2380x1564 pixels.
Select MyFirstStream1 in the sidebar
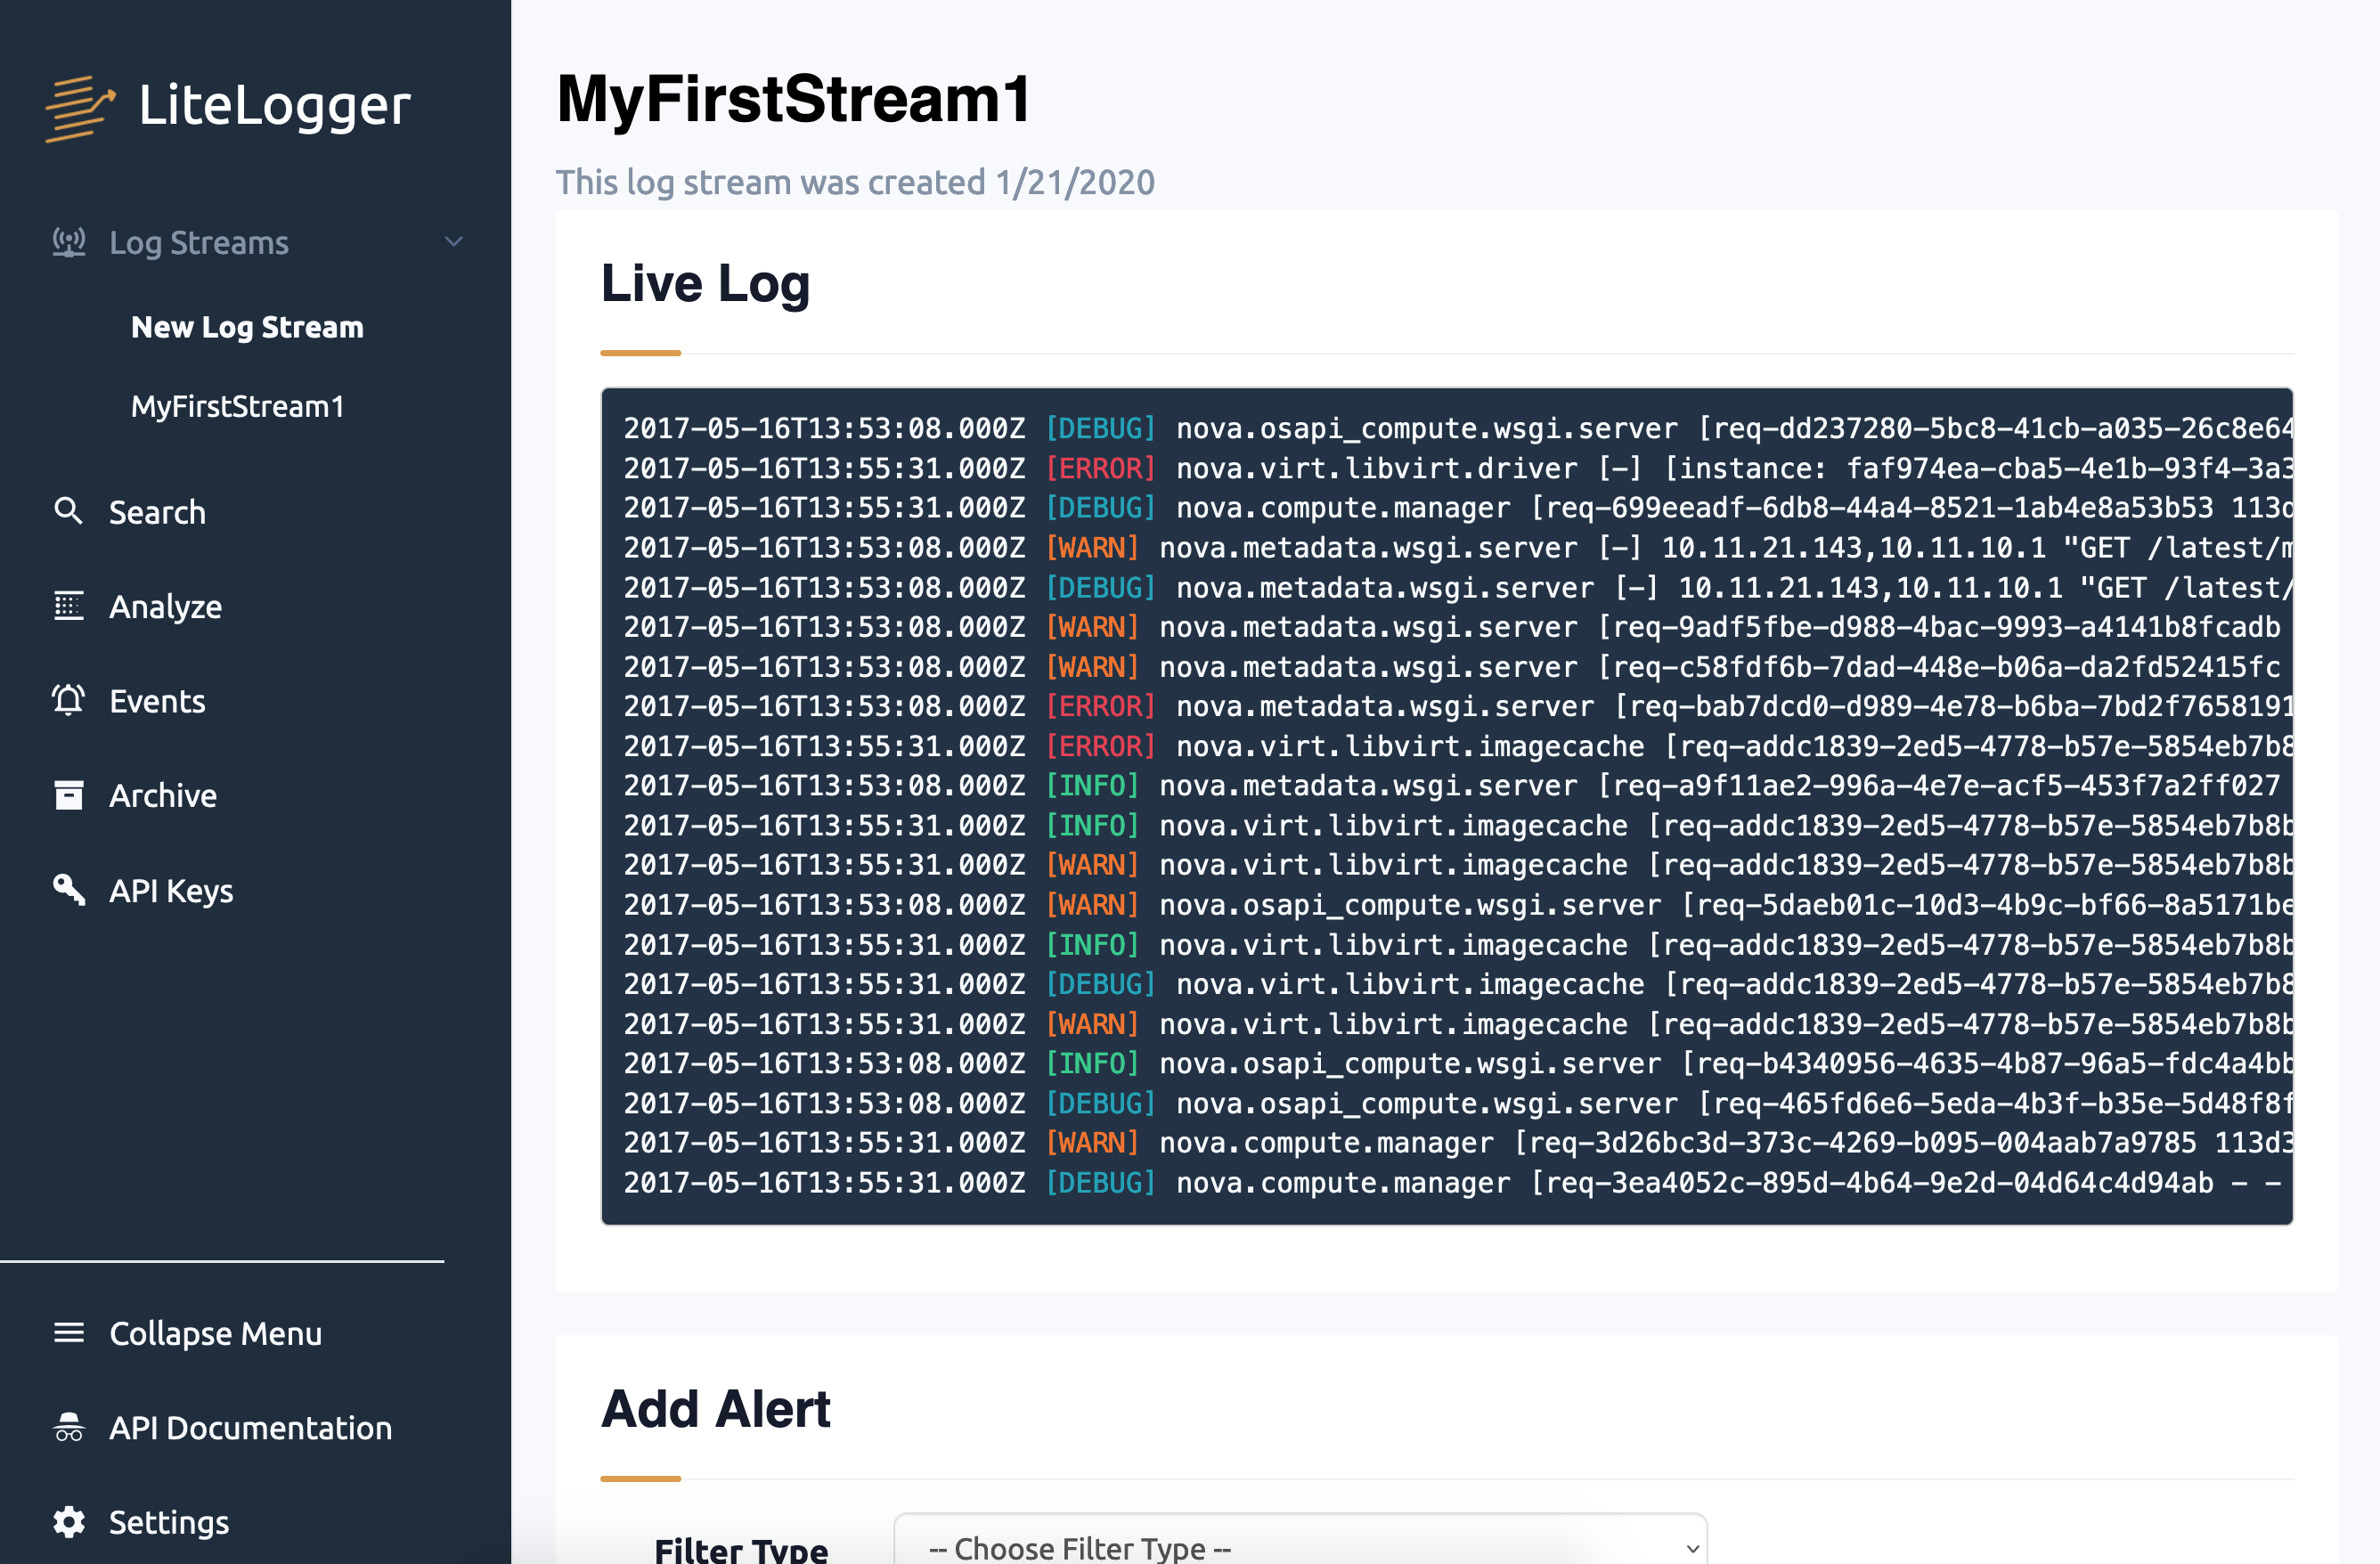(238, 407)
